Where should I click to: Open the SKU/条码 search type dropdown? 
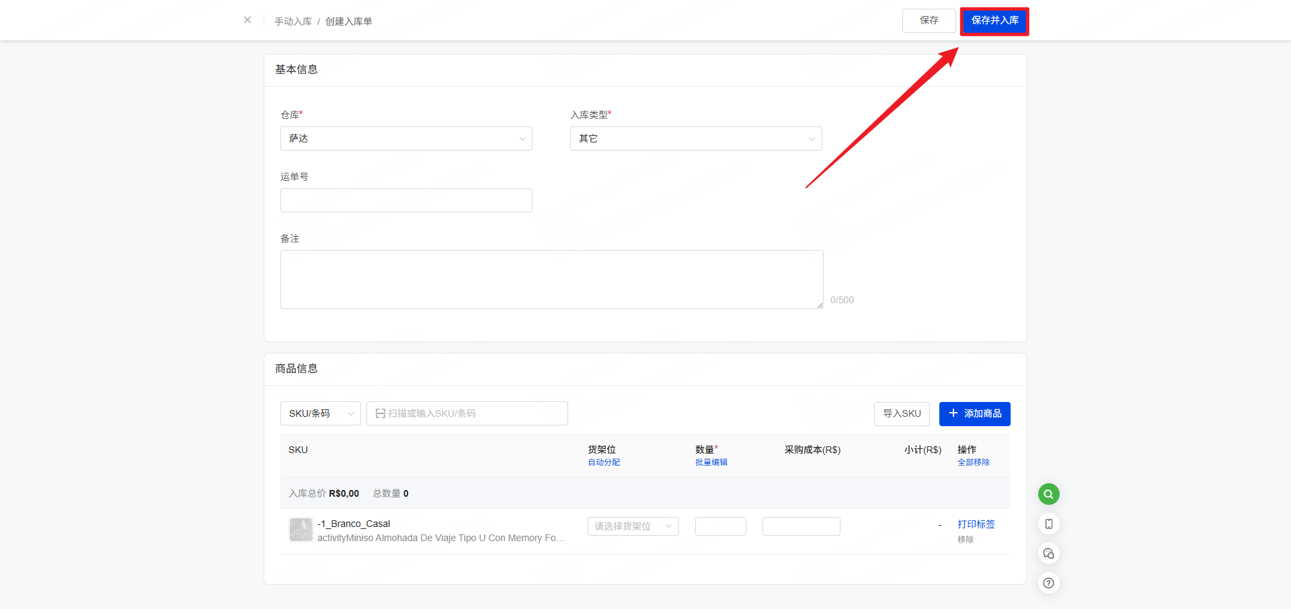(x=320, y=413)
